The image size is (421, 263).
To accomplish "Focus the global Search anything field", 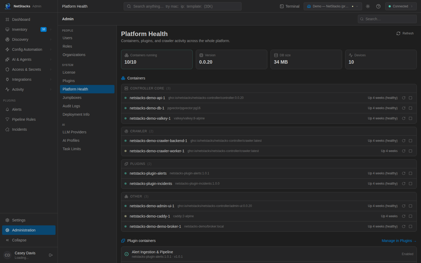I will click(x=182, y=6).
